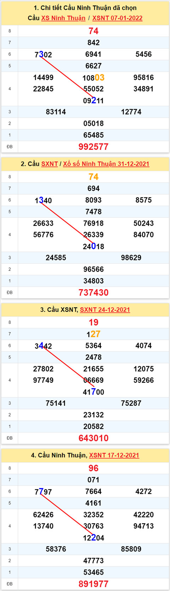
Task: Click number 94713 in fourth table
Action: 143,526
